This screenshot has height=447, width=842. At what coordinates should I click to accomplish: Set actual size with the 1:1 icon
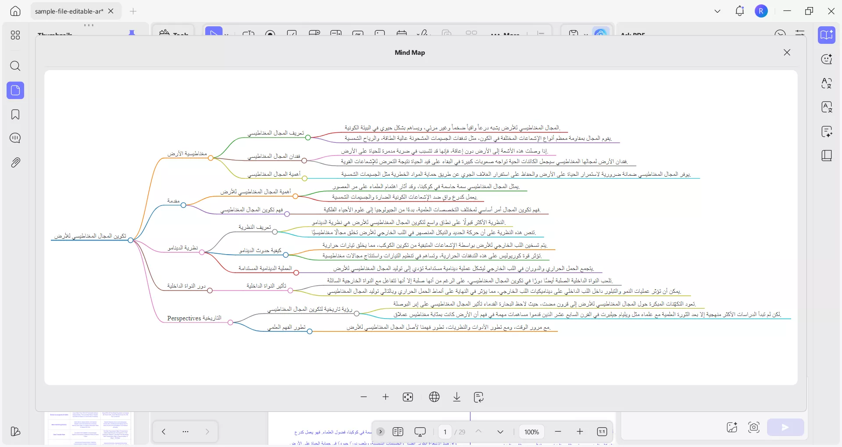[x=602, y=432]
